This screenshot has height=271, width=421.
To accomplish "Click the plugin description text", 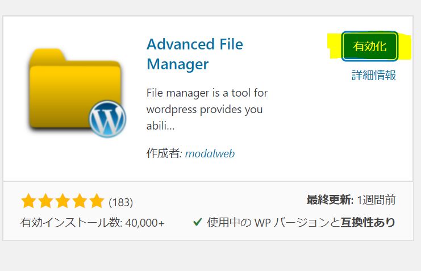I will [x=207, y=109].
